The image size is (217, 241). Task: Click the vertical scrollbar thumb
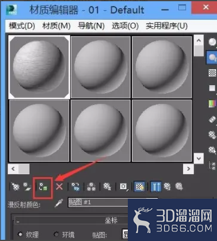coord(199,51)
